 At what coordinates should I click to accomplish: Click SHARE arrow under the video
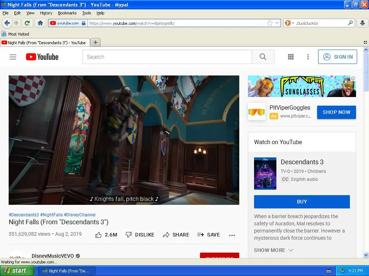click(176, 235)
